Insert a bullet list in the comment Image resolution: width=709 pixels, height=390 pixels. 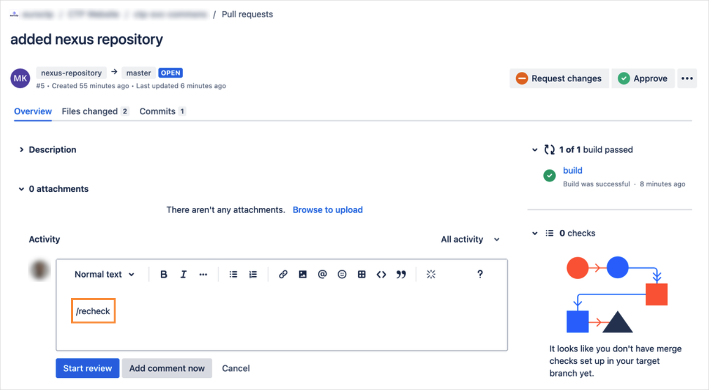click(233, 274)
